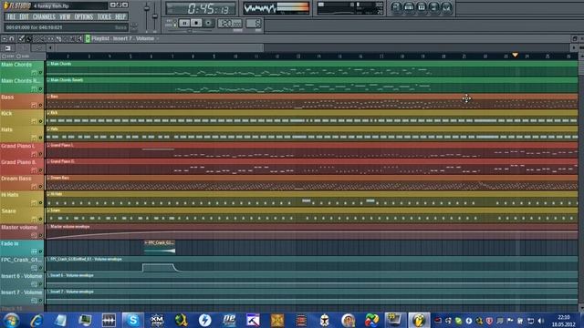Open dropdown arrow after Playlist title

(158, 38)
